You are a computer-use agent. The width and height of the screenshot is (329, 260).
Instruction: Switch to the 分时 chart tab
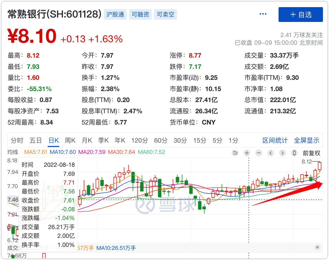(x=17, y=141)
